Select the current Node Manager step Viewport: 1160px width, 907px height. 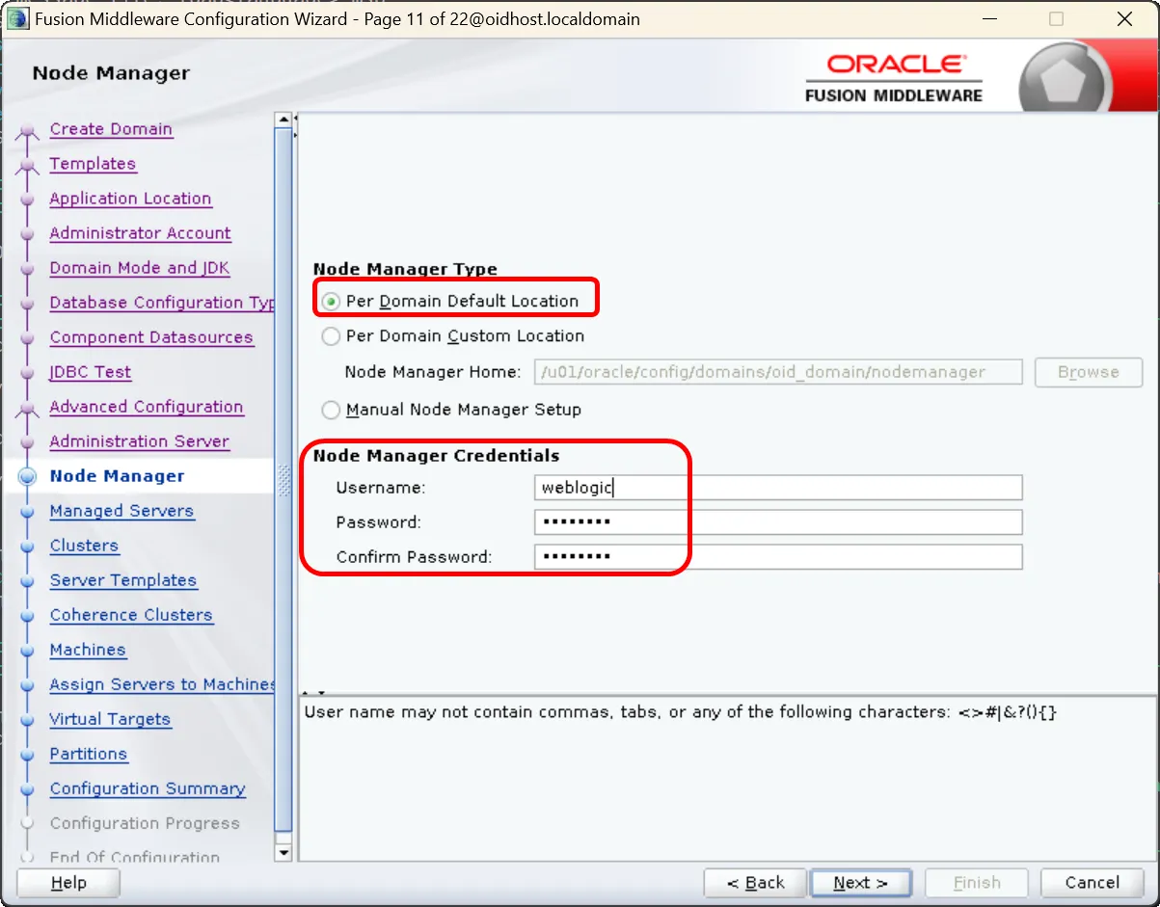pos(117,476)
